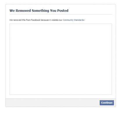Screen dimensions: 121x117
Task: Open the Community Standards link
Action: click(73, 20)
